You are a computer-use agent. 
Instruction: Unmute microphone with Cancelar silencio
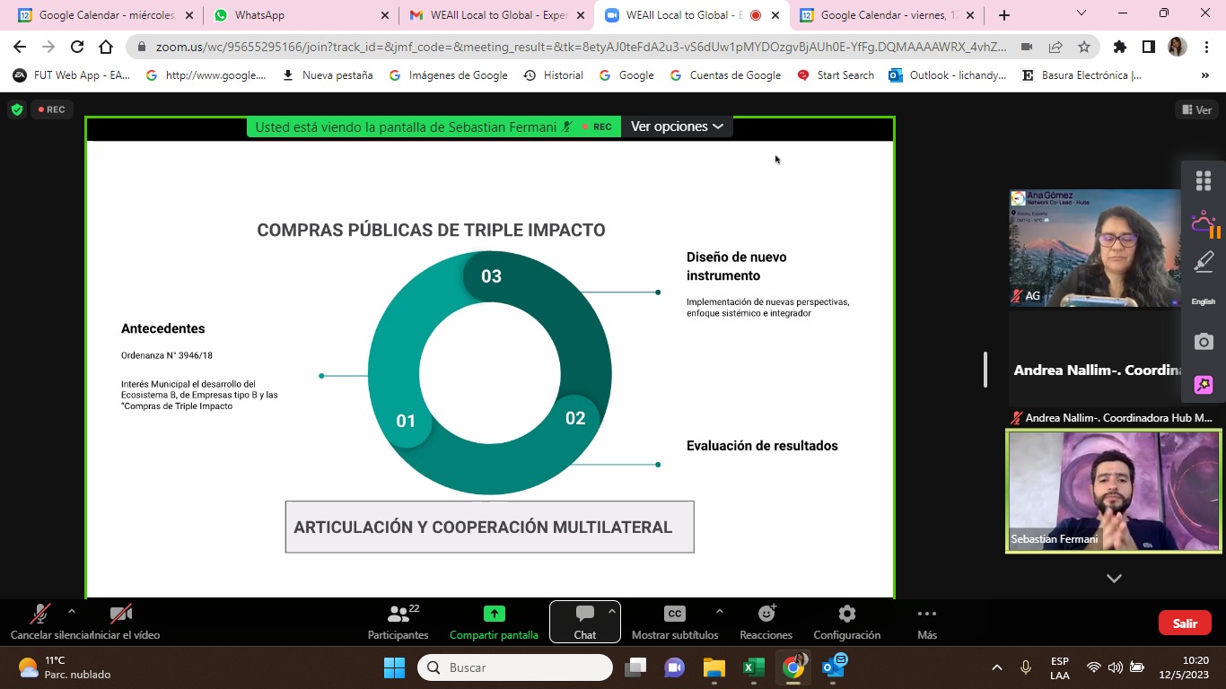point(40,622)
